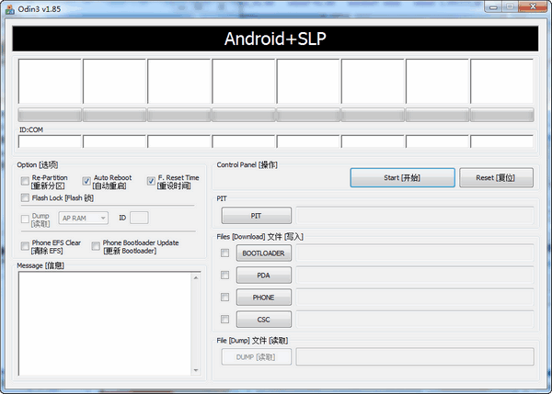552x394 pixels.
Task: Click the Odin3 app icon in title bar
Action: [x=10, y=8]
